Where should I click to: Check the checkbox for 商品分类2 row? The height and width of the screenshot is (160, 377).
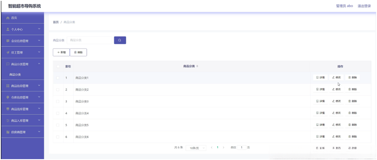point(58,90)
